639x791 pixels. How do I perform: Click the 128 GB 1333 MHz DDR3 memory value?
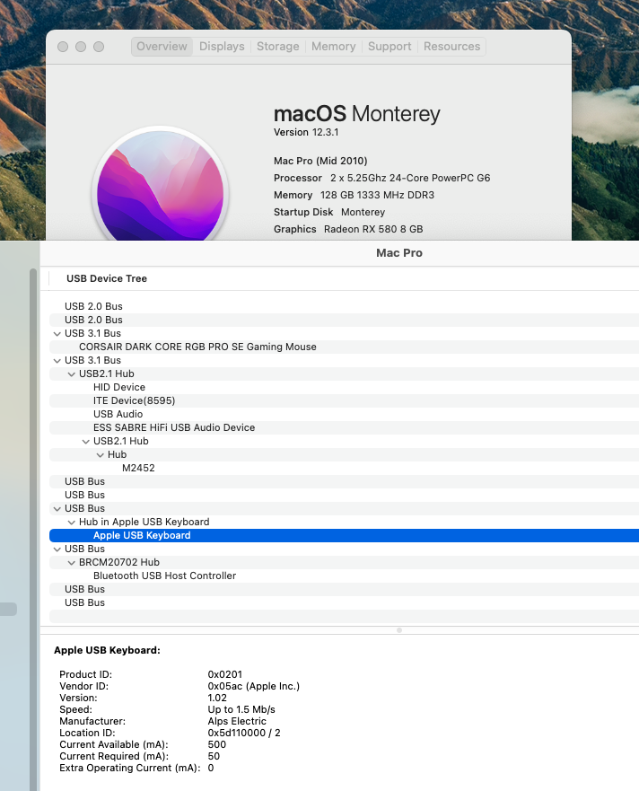tap(377, 195)
